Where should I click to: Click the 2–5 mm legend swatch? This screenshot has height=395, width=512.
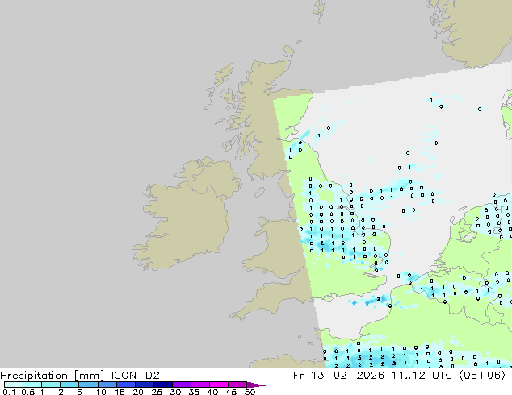69,385
